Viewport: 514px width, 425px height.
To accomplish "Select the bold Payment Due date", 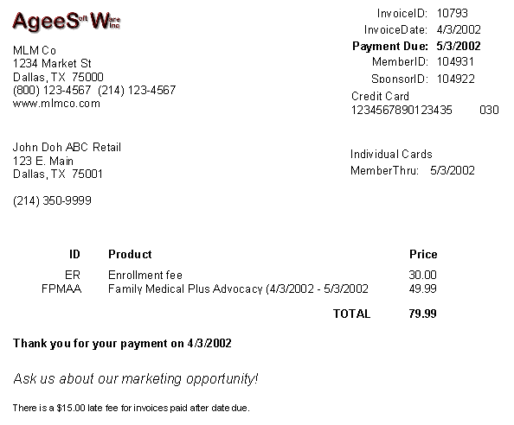I will coord(459,46).
